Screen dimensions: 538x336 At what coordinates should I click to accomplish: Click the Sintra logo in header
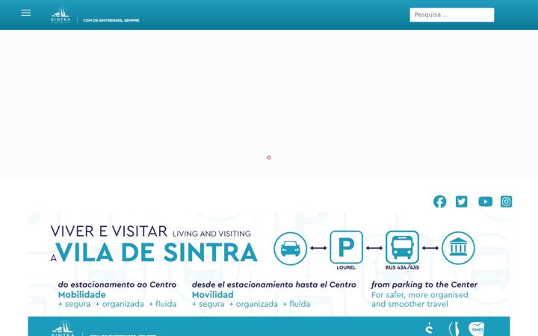tap(61, 16)
